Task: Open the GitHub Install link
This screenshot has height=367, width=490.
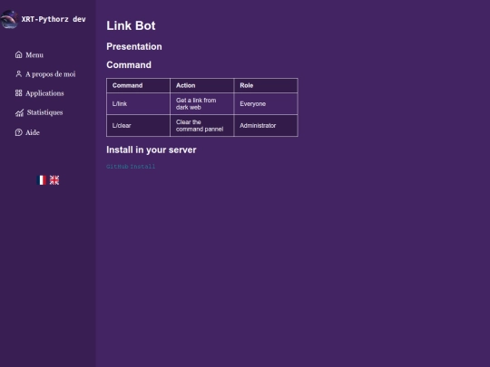Action: pos(131,167)
